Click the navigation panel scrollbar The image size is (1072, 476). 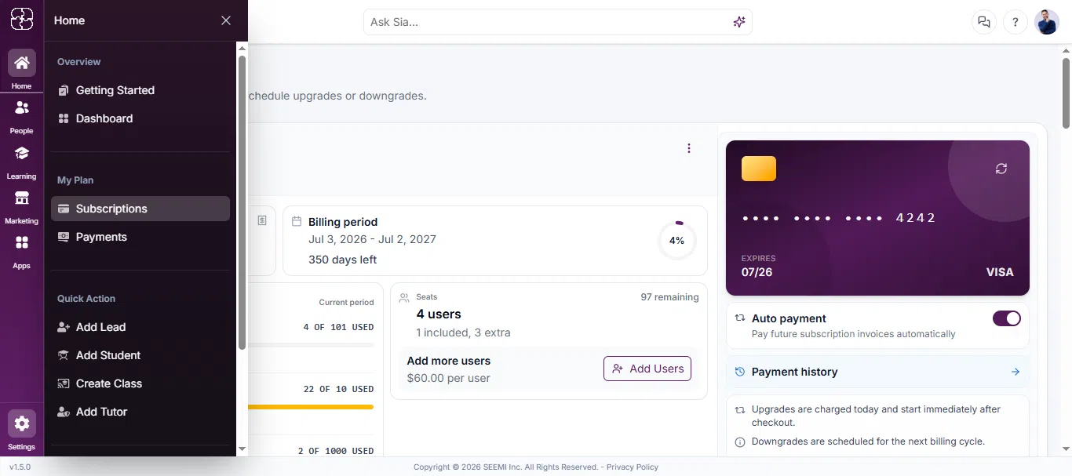click(242, 202)
